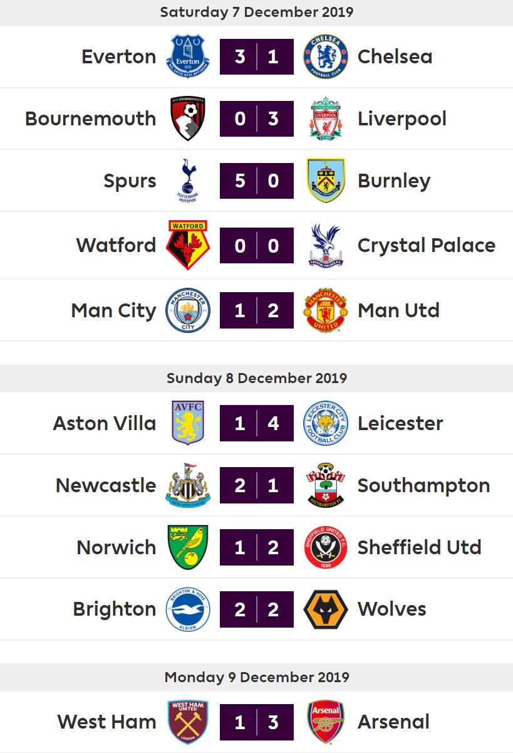Click the Crystal Palace team name

coord(426,245)
